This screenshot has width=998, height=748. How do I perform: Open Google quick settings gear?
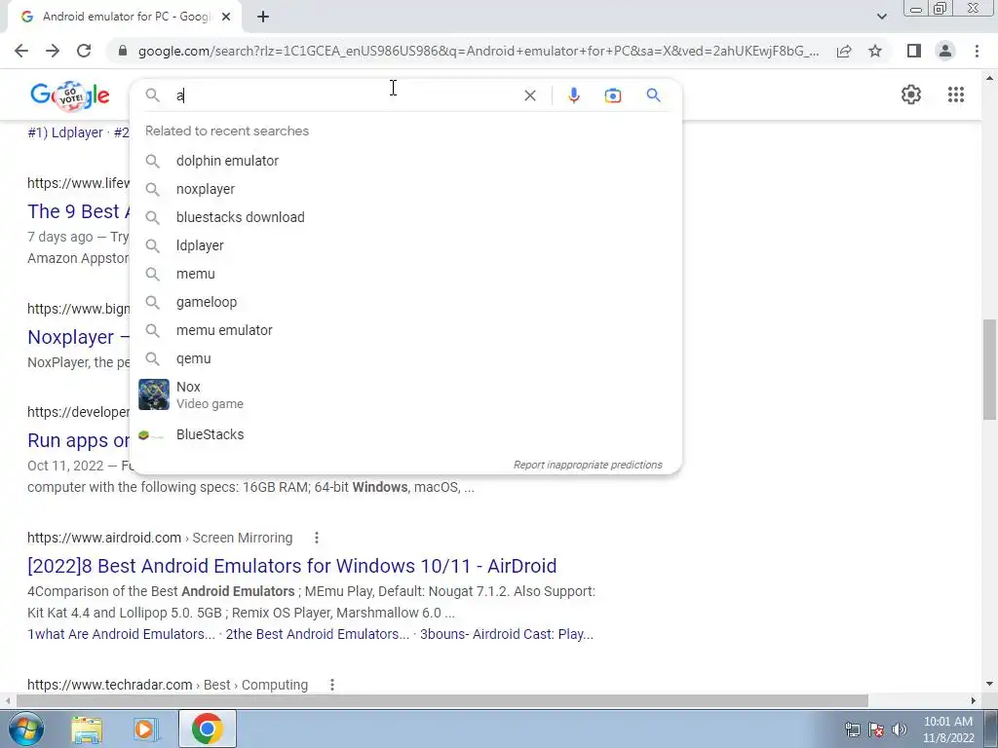[911, 94]
